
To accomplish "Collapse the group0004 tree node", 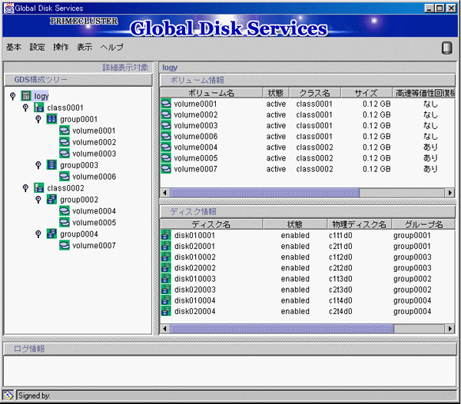I will (38, 234).
